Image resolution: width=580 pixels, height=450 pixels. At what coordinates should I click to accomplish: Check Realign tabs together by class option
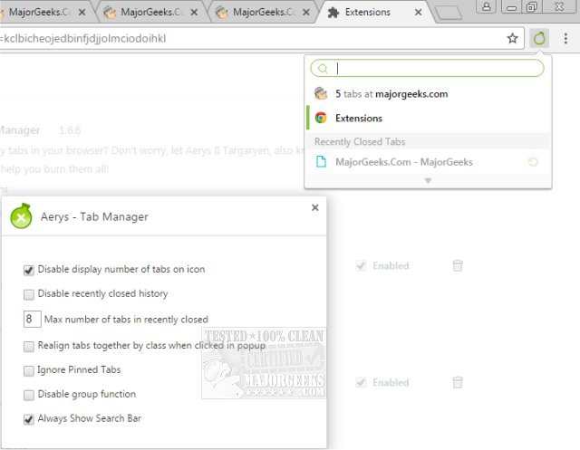pyautogui.click(x=28, y=346)
